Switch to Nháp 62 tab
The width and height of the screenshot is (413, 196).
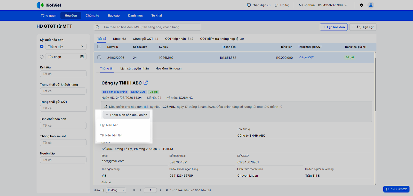pyautogui.click(x=120, y=39)
